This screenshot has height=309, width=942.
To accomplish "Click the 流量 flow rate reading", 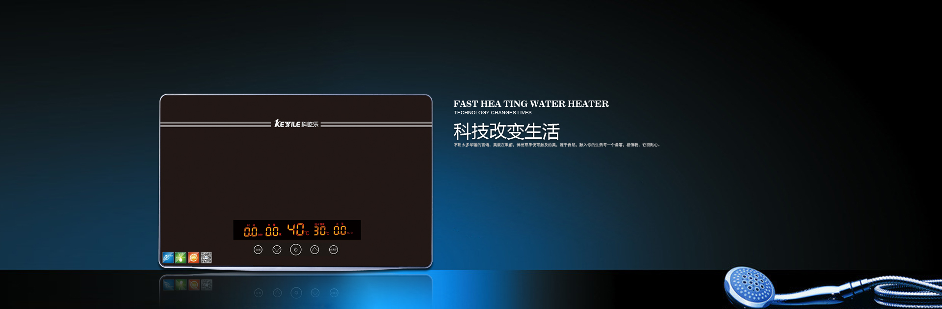I will coord(341,230).
